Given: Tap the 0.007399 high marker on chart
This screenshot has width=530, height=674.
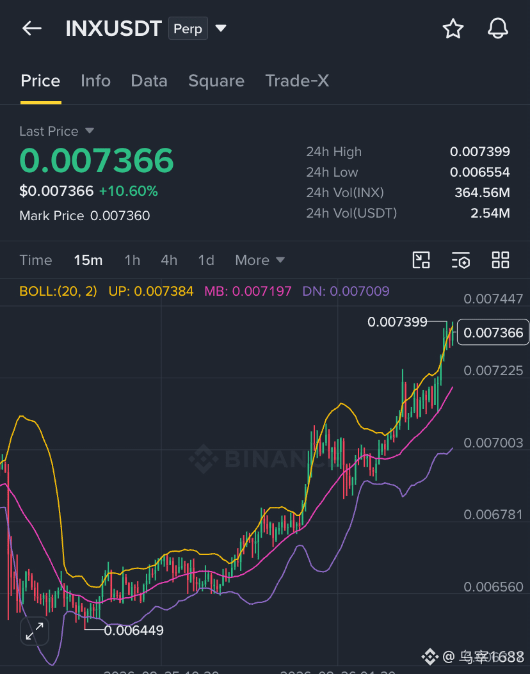Looking at the screenshot, I should (397, 321).
